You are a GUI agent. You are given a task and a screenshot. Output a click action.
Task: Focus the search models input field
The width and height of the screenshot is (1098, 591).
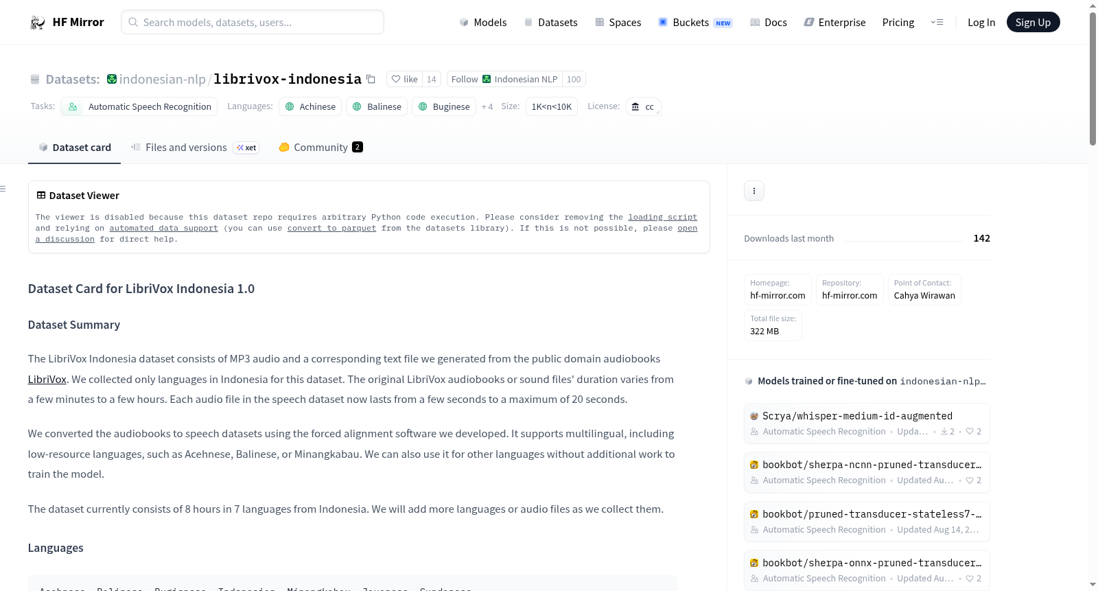pos(253,22)
